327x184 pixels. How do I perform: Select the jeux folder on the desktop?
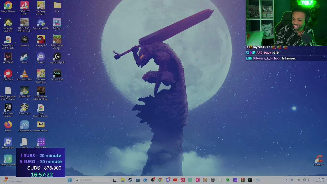[x=57, y=7]
